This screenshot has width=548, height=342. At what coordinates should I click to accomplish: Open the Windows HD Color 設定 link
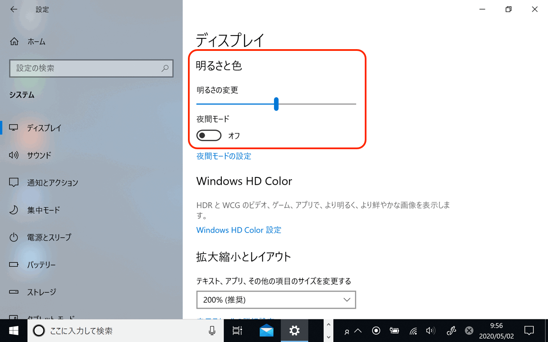[238, 230]
